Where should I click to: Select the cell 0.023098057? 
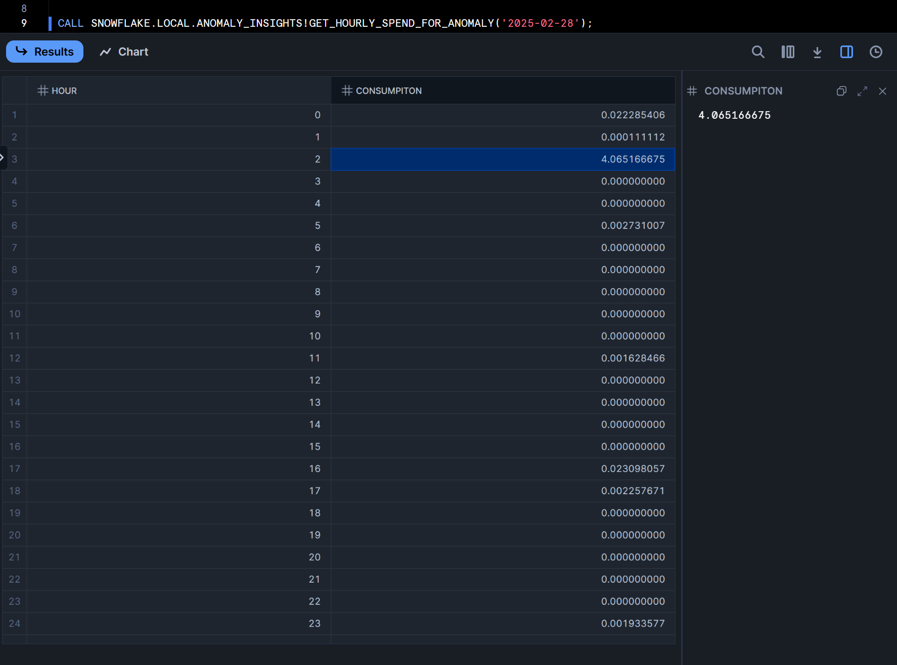pos(503,469)
